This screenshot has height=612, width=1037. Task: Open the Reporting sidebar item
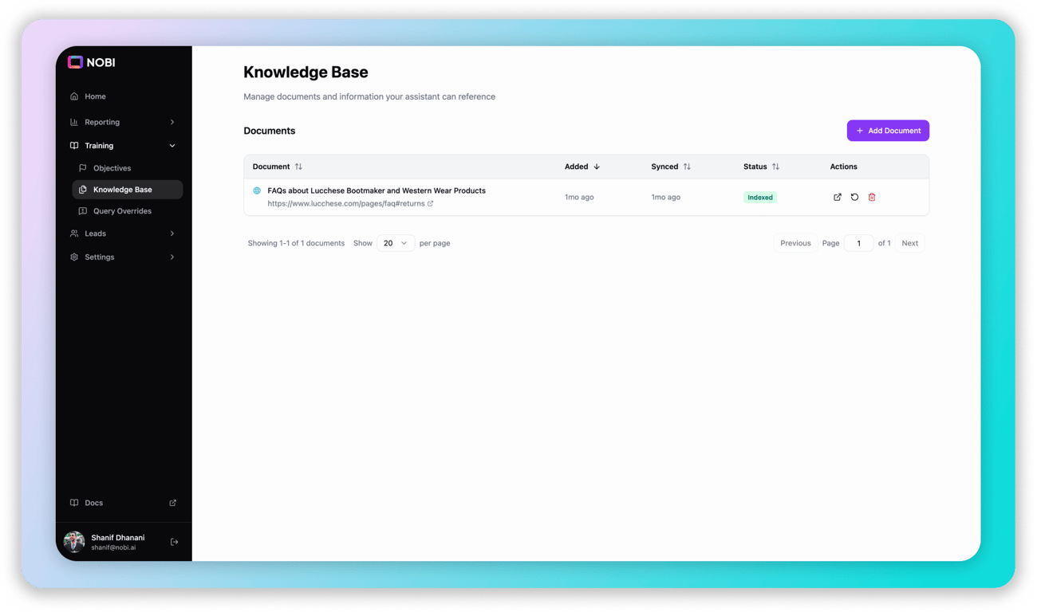click(124, 122)
